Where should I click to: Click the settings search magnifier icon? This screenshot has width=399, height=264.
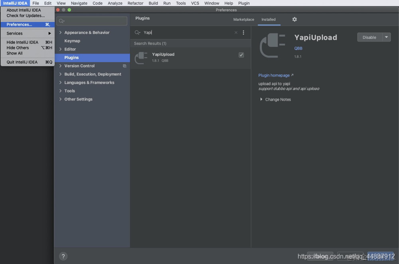(61, 21)
